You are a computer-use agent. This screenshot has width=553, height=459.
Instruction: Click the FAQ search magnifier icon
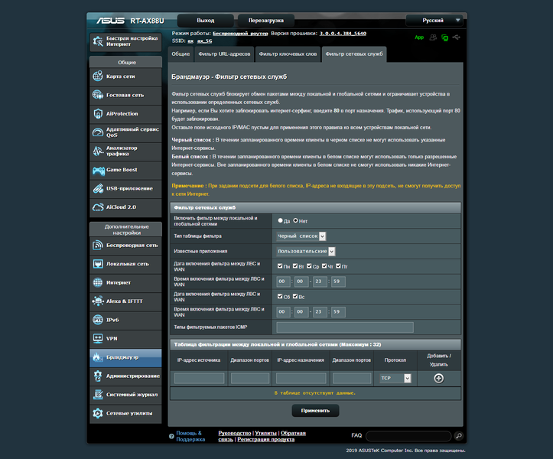pos(458,436)
